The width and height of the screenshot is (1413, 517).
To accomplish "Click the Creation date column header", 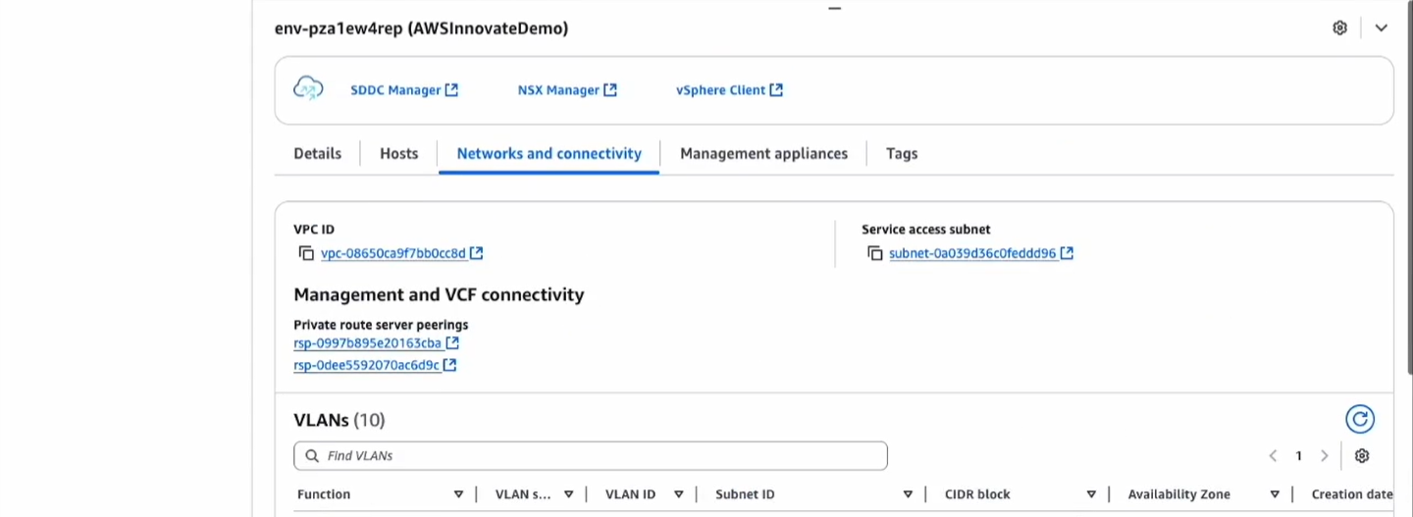I will click(x=1352, y=494).
